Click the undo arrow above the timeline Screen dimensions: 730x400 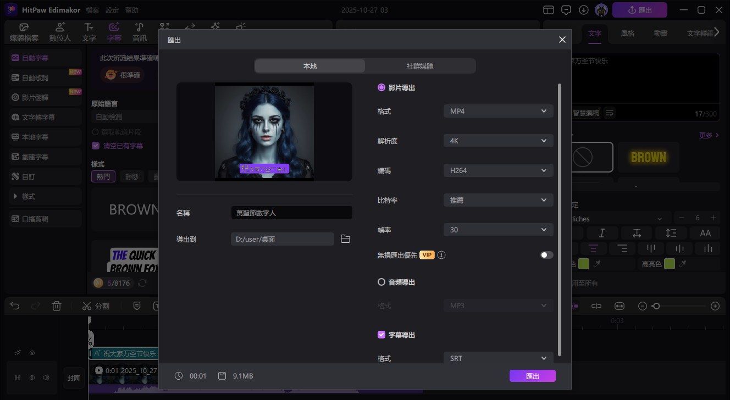(x=15, y=306)
